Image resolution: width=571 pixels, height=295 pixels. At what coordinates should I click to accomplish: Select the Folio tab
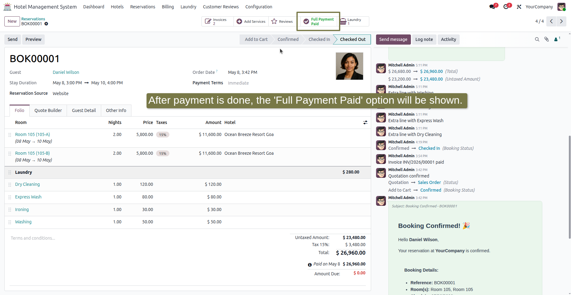19,110
